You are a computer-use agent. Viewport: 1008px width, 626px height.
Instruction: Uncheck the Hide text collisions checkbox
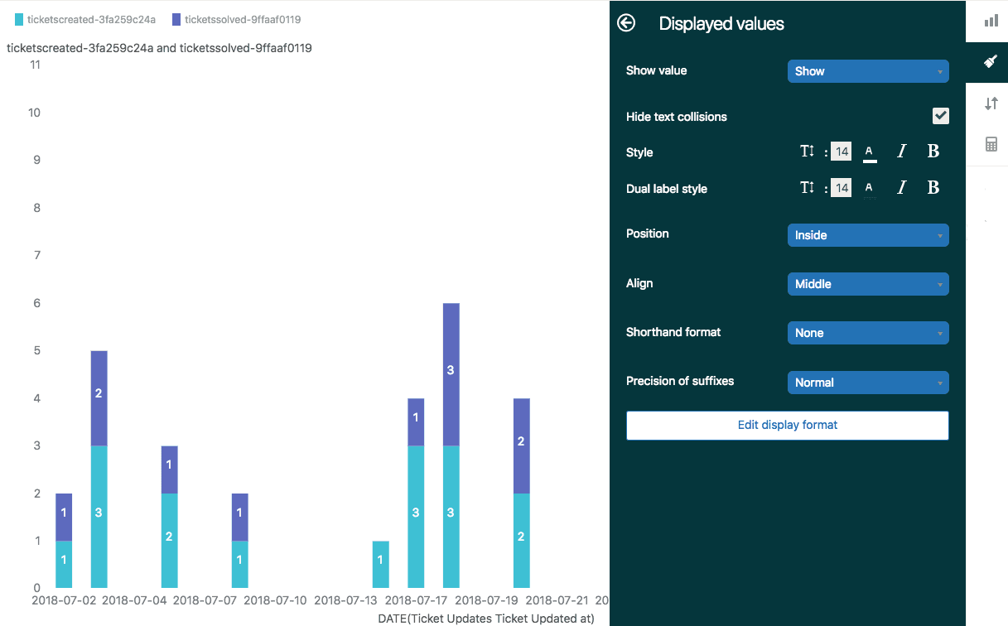(940, 116)
